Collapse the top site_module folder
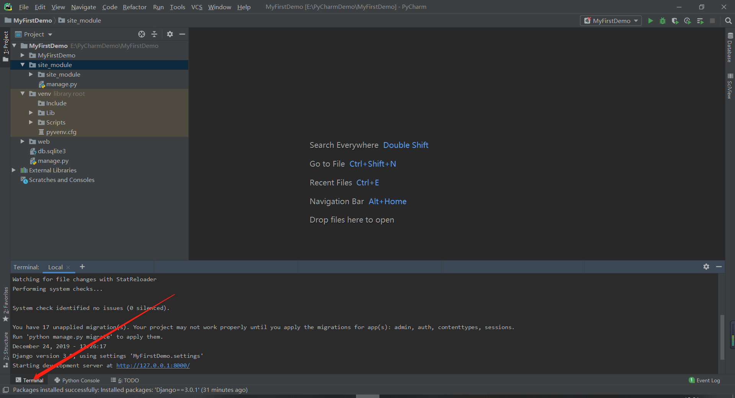Screen dimensions: 735x398 tap(23, 65)
